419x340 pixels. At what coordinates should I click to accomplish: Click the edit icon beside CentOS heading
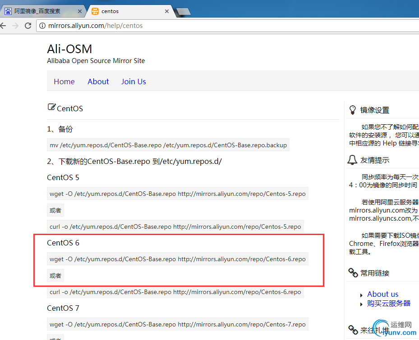tap(51, 107)
